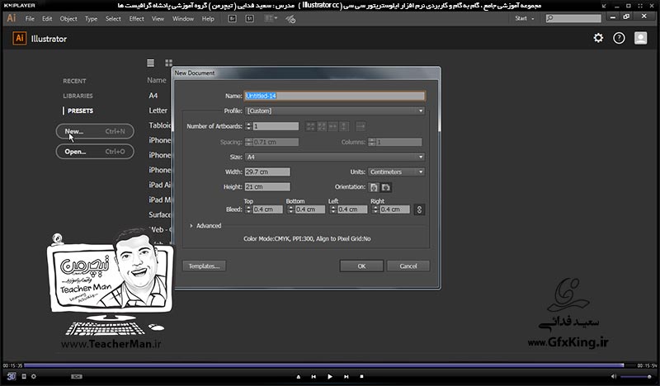The height and width of the screenshot is (386, 660).
Task: Switch presets to list view
Action: pos(150,63)
